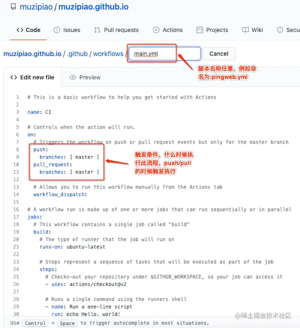
Task: Place cursor on the 'on:' line
Action: 31,134
